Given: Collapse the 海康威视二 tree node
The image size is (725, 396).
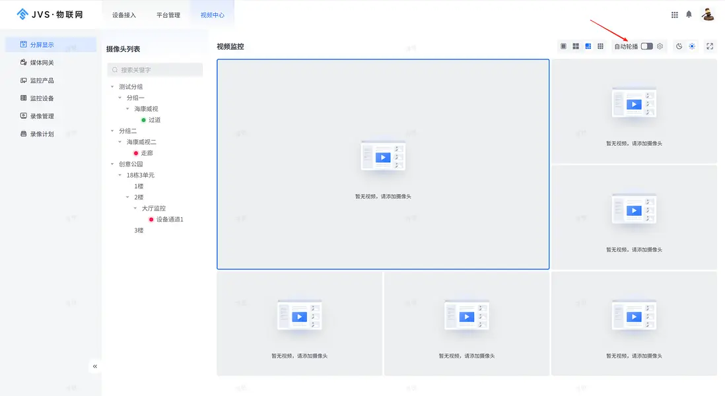Looking at the screenshot, I should coord(120,143).
